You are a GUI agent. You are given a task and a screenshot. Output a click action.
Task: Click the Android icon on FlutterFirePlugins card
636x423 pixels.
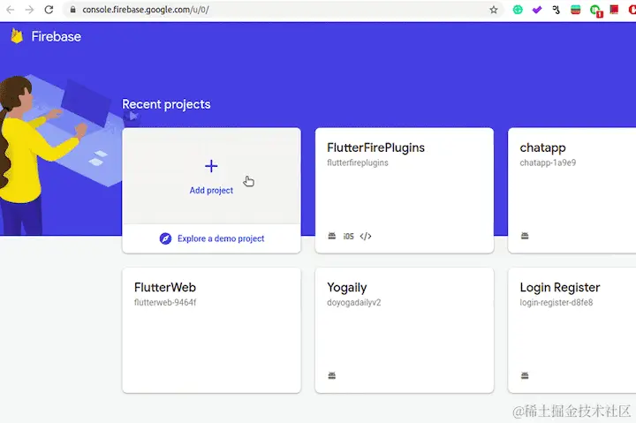[x=332, y=236]
